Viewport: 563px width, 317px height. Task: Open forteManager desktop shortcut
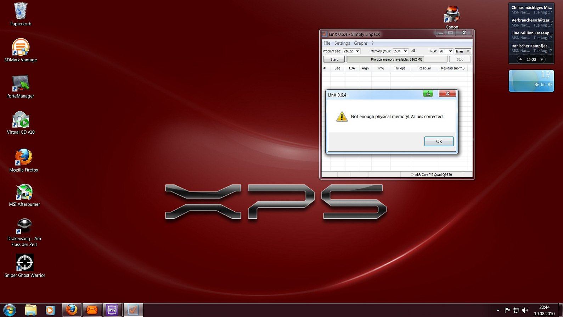tap(21, 87)
